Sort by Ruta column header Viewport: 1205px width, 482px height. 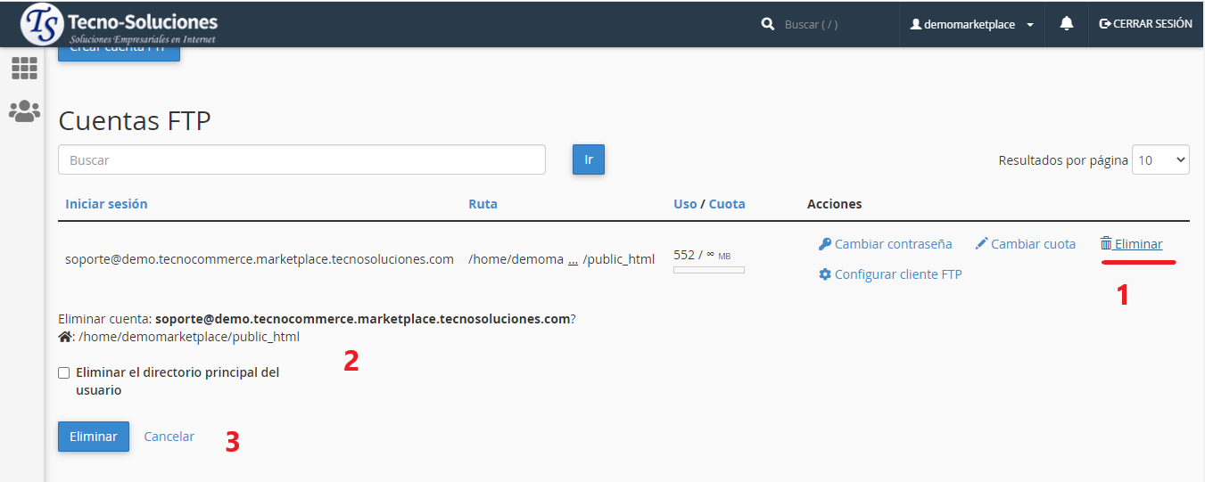483,204
